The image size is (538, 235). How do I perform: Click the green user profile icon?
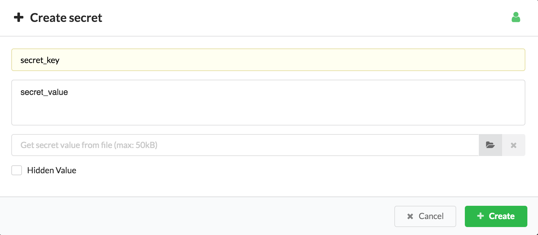point(516,17)
